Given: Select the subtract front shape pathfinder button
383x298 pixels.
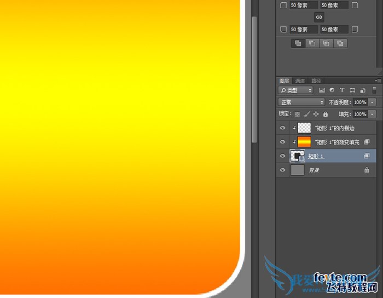Looking at the screenshot, I should (x=312, y=43).
